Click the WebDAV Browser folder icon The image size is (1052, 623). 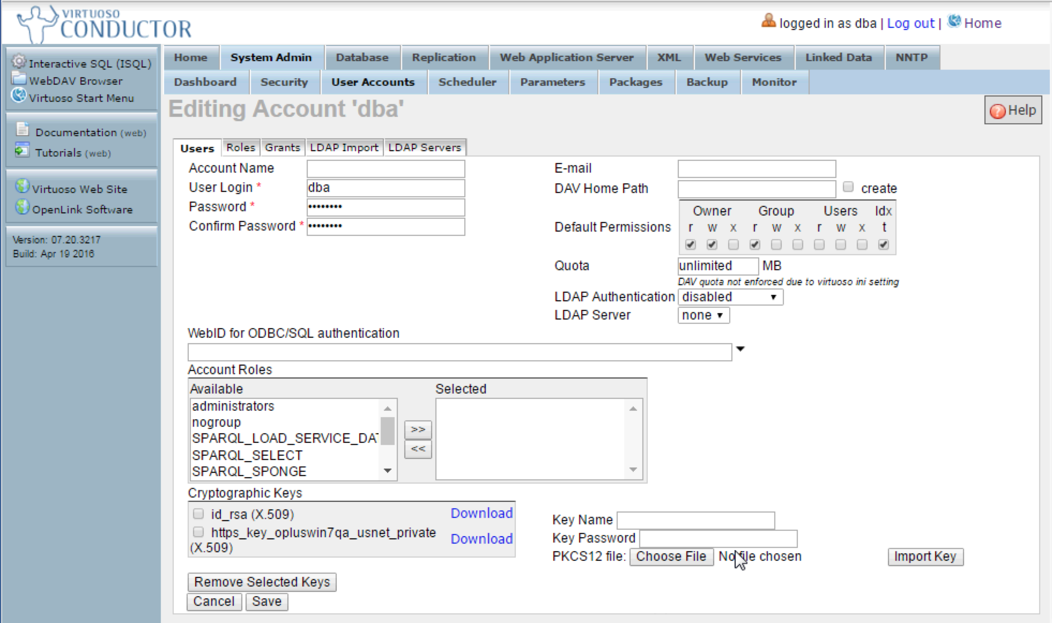[x=19, y=79]
